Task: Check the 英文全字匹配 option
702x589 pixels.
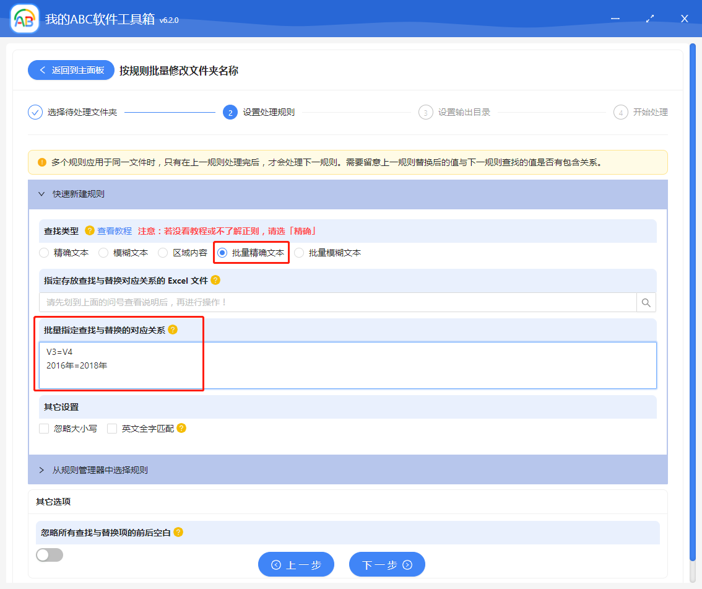Action: [112, 428]
